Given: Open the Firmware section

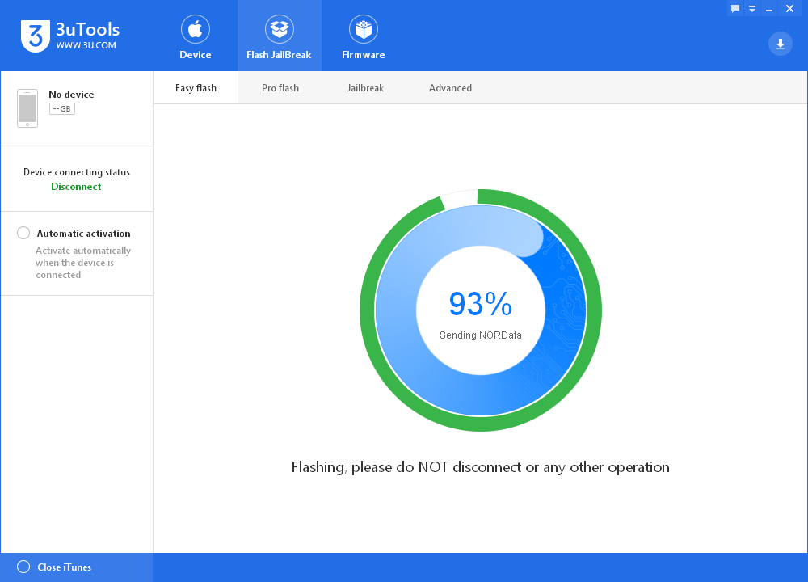Looking at the screenshot, I should point(364,37).
